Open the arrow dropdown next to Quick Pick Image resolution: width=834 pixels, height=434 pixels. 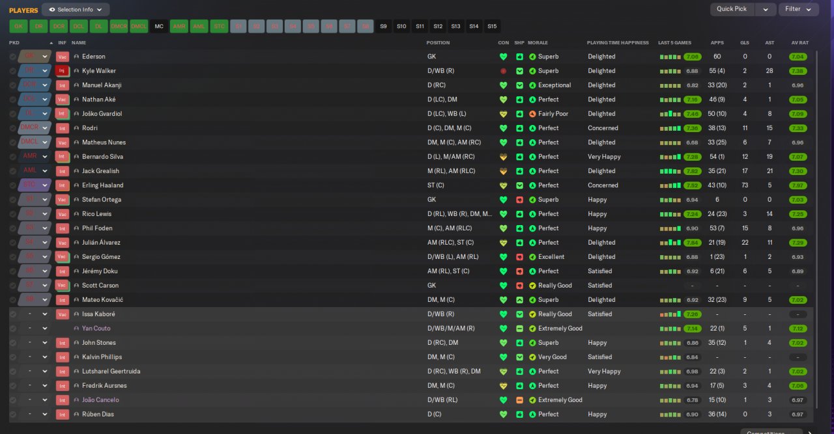click(x=766, y=9)
